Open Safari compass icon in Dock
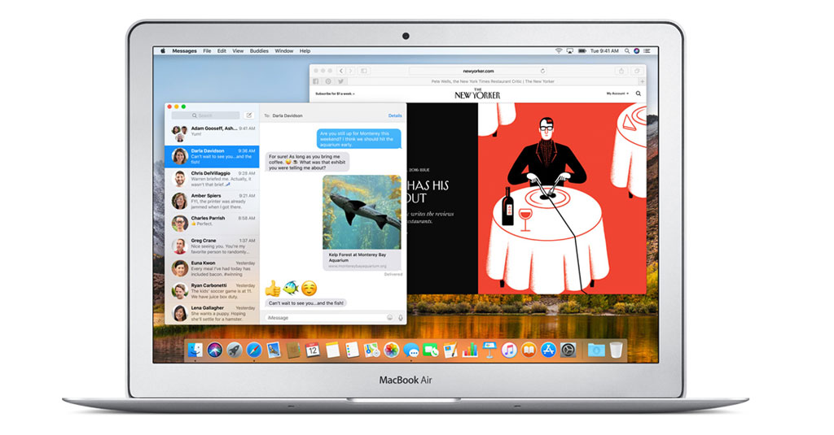The height and width of the screenshot is (435, 834). pyautogui.click(x=254, y=350)
